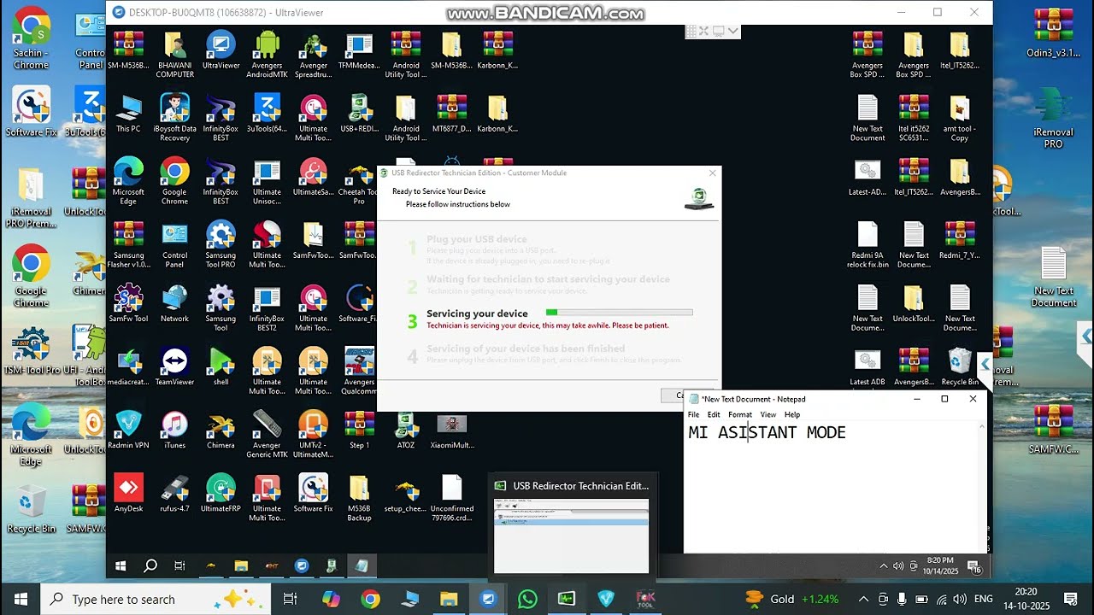The height and width of the screenshot is (615, 1094).
Task: Open Notepad's File menu
Action: [694, 414]
